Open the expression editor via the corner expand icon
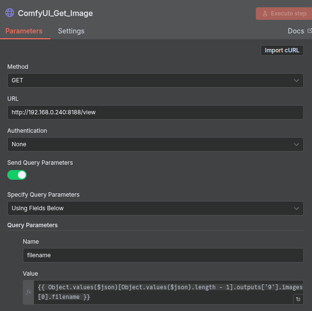The width and height of the screenshot is (312, 311). point(298,299)
